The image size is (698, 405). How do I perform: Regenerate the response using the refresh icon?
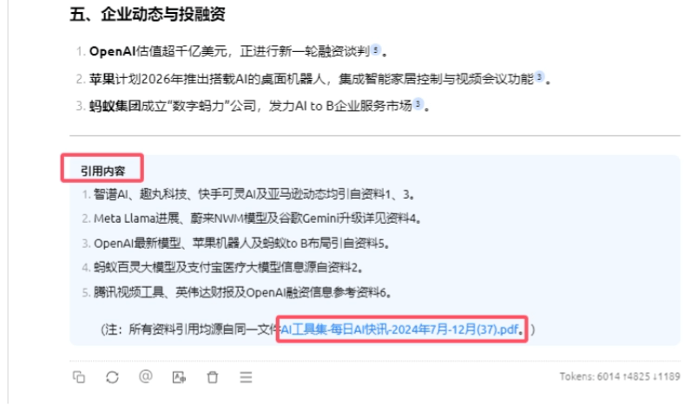112,377
